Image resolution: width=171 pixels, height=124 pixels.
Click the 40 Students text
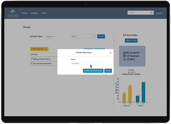click(x=133, y=53)
